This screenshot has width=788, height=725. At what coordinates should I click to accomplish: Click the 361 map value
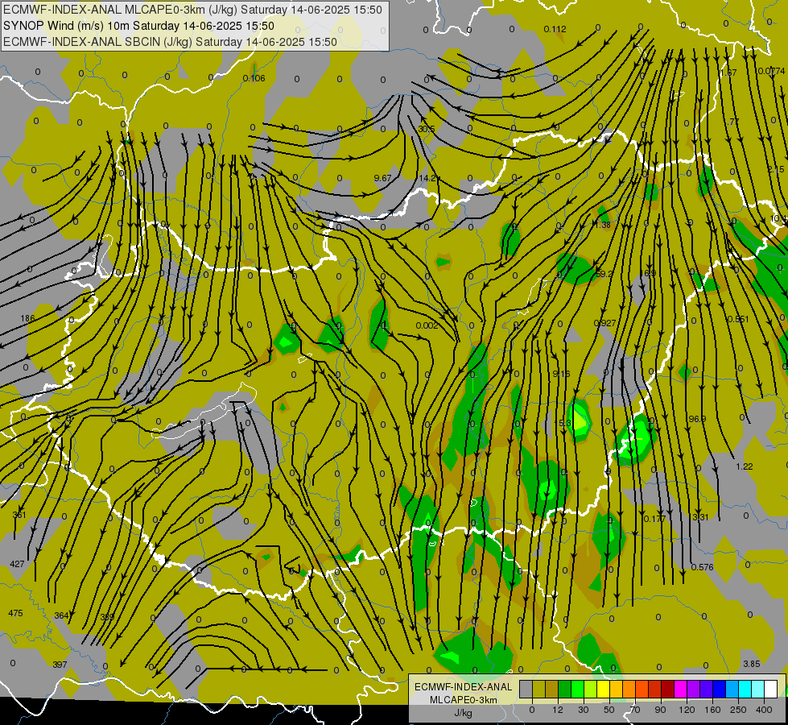[19, 515]
